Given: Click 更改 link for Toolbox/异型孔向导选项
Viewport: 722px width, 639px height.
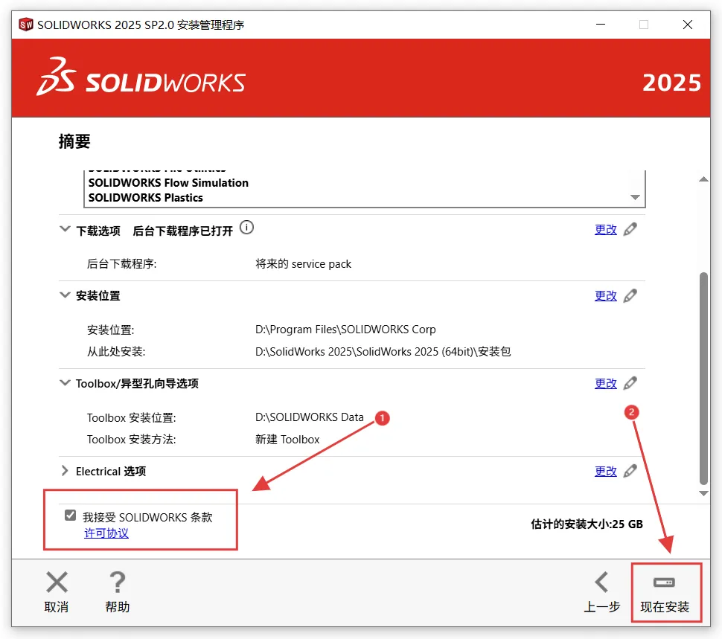Looking at the screenshot, I should click(605, 384).
